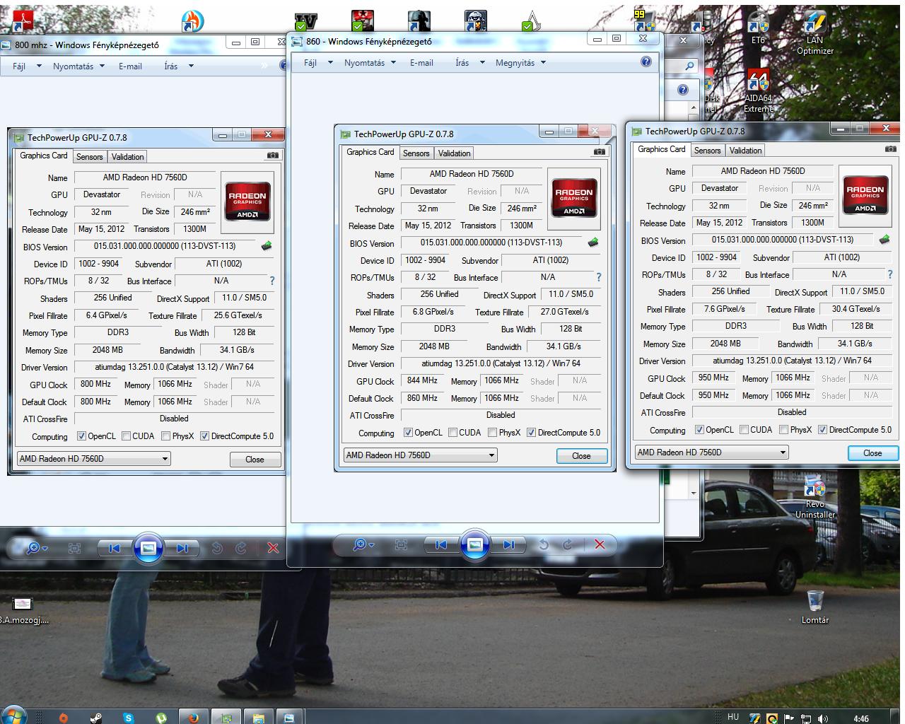Toggle CUDA checkbox in the rightmost GPU-Z window

click(x=744, y=429)
